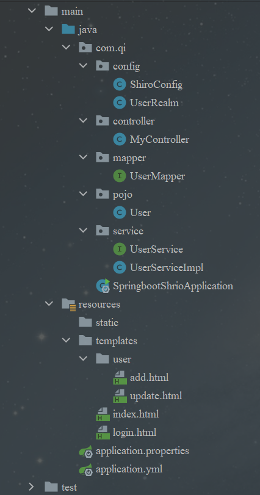Click the login.html file icon
This screenshot has height=495, width=260.
pyautogui.click(x=103, y=433)
